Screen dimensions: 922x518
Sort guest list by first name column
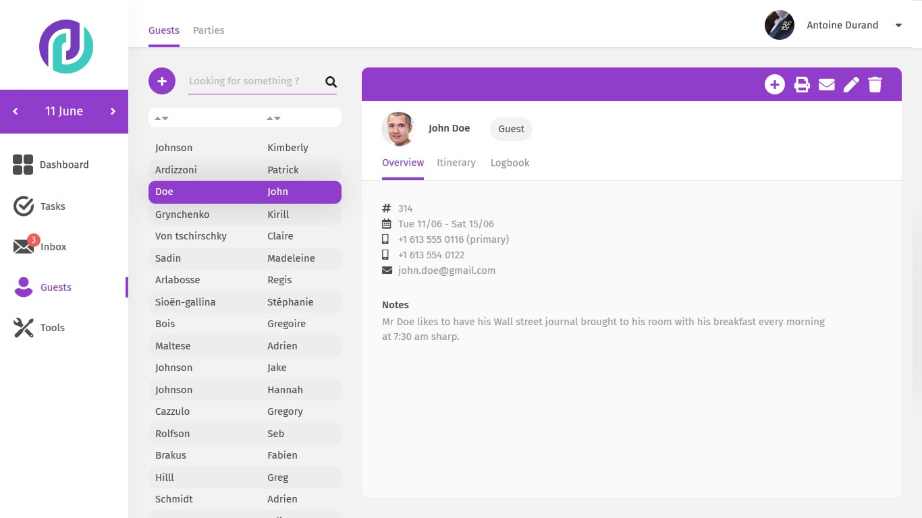(x=273, y=118)
